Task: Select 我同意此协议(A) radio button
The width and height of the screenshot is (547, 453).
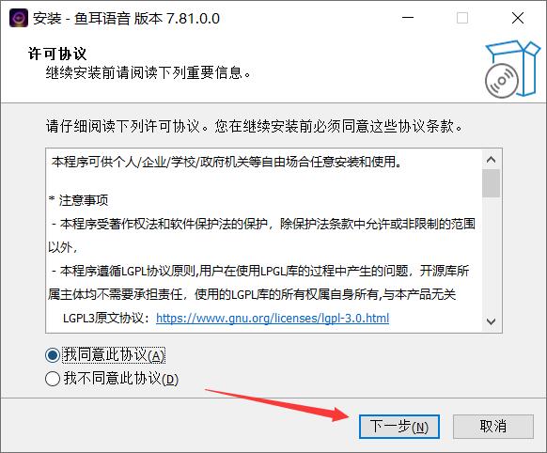Action: (x=53, y=355)
